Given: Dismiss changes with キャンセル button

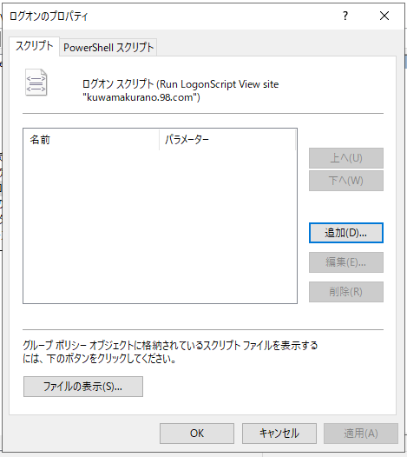Looking at the screenshot, I should [279, 434].
